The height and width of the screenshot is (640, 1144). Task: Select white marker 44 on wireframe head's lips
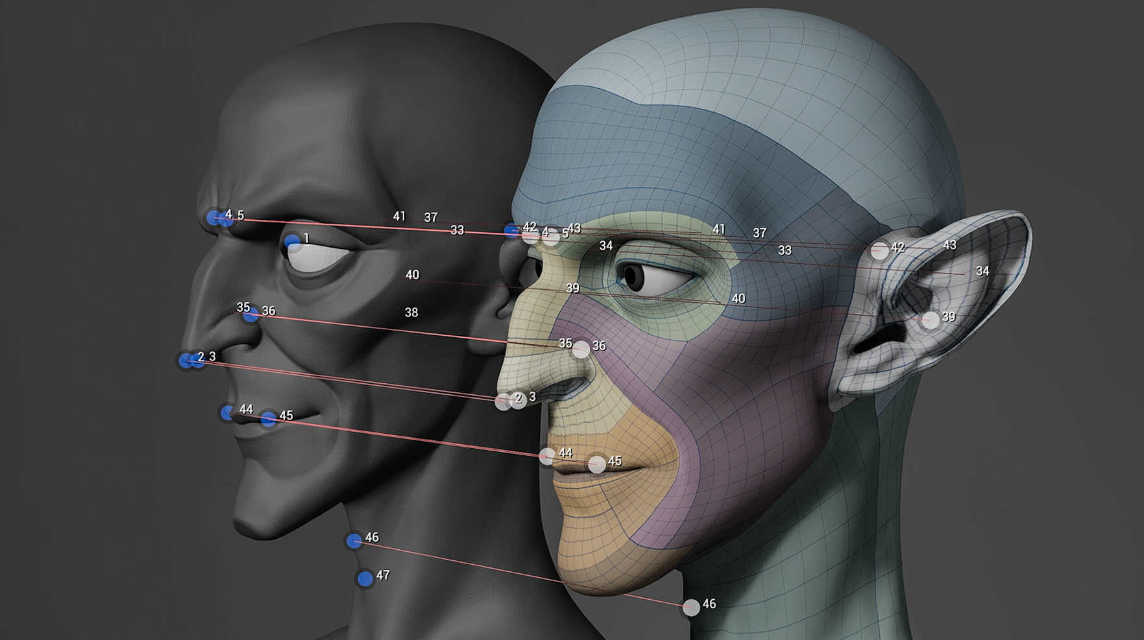click(x=548, y=456)
